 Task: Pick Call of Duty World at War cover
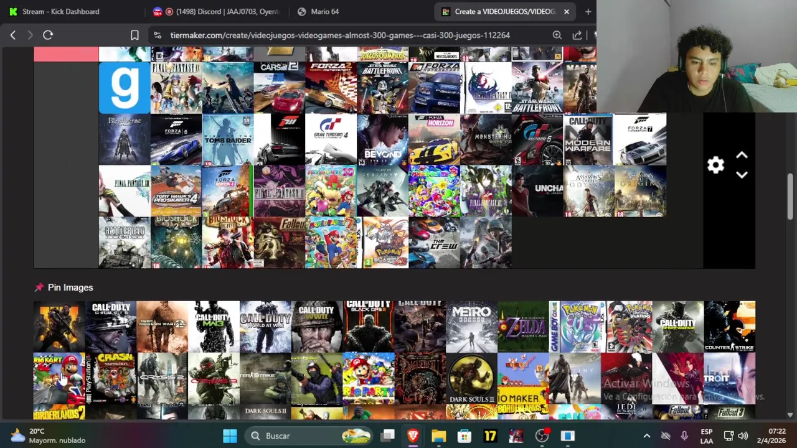pos(265,327)
